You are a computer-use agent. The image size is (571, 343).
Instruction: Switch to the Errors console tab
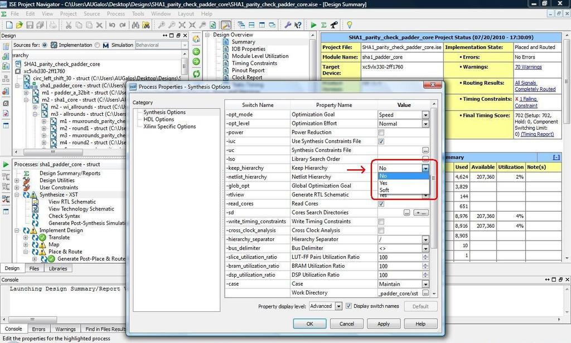(x=38, y=329)
